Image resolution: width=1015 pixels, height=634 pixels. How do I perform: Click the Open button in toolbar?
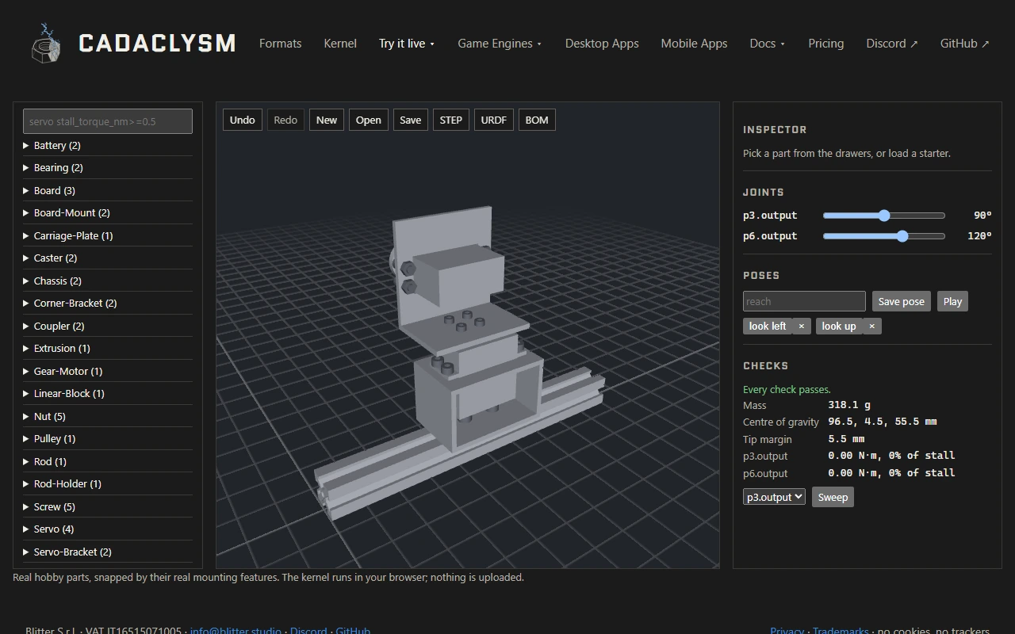[368, 120]
